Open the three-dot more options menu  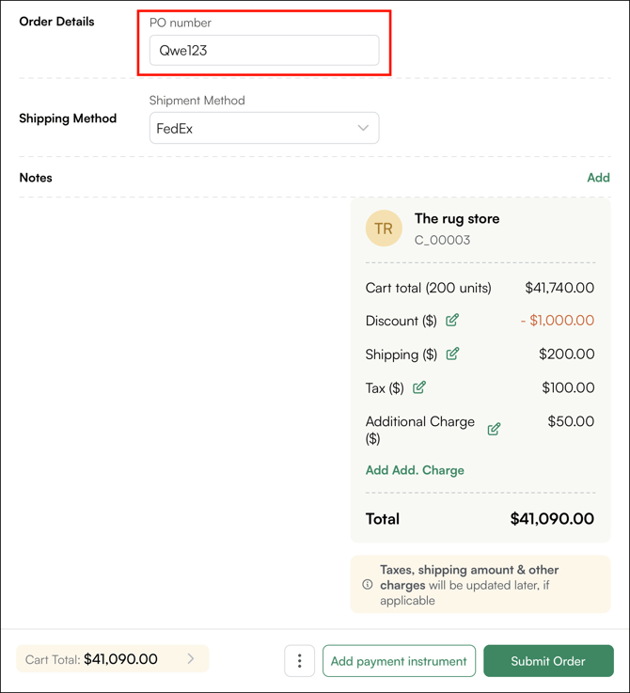[x=300, y=661]
